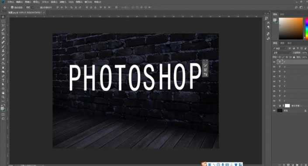Image resolution: width=308 pixels, height=166 pixels.
Task: Hide the bottom Background layer via eye icon
Action: [x=274, y=111]
